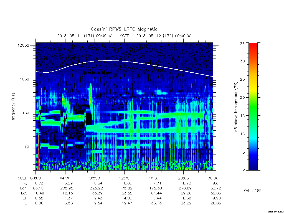
Task: Click the 5 value on the color bar
Action: [x=244, y=152]
